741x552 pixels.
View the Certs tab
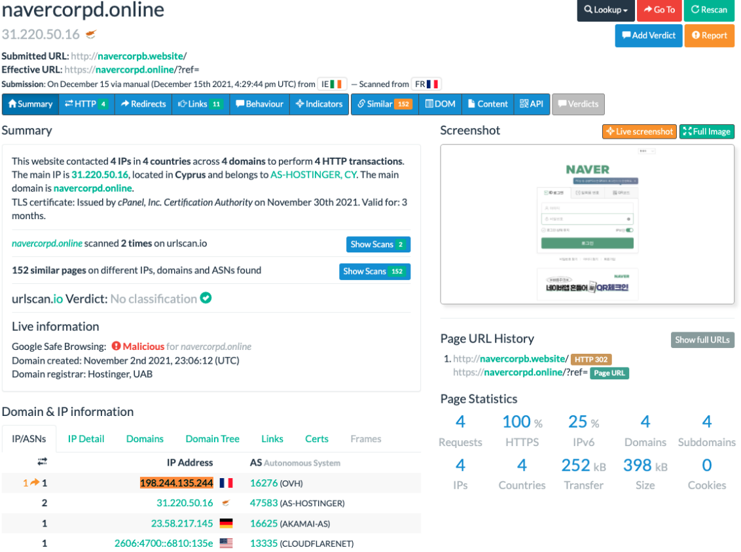[317, 439]
